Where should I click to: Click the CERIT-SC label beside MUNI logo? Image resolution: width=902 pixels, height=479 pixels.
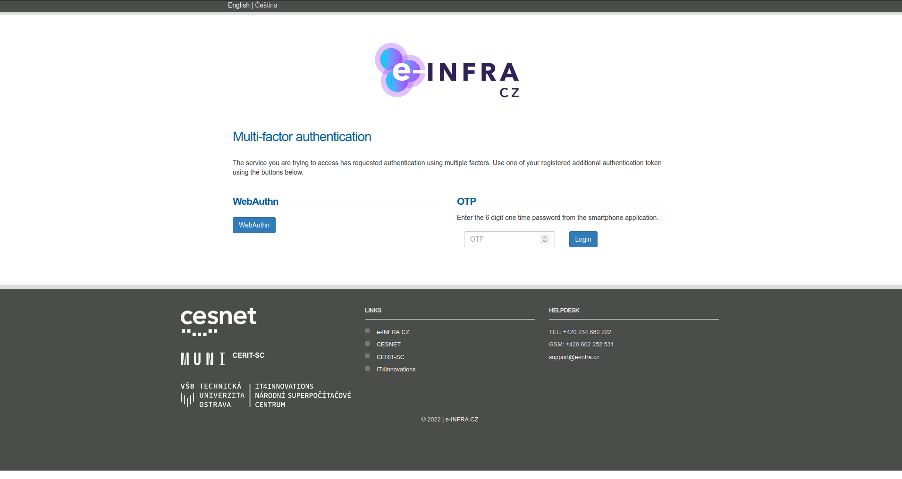click(x=248, y=355)
